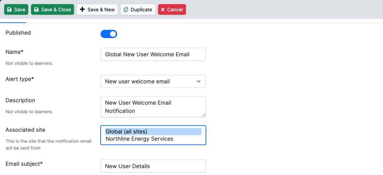
Task: Edit the Description text area
Action: pos(153,107)
